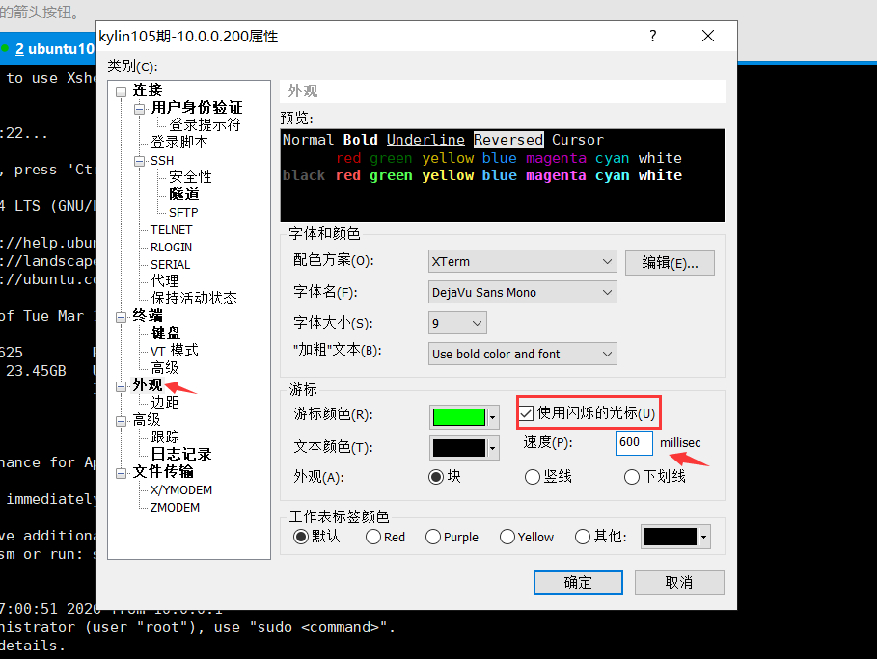Collapse the 连接 tree node

point(121,92)
